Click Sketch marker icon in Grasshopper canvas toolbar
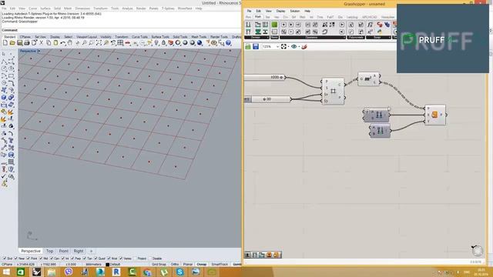Screen dimensions: 493x277 click(x=304, y=46)
